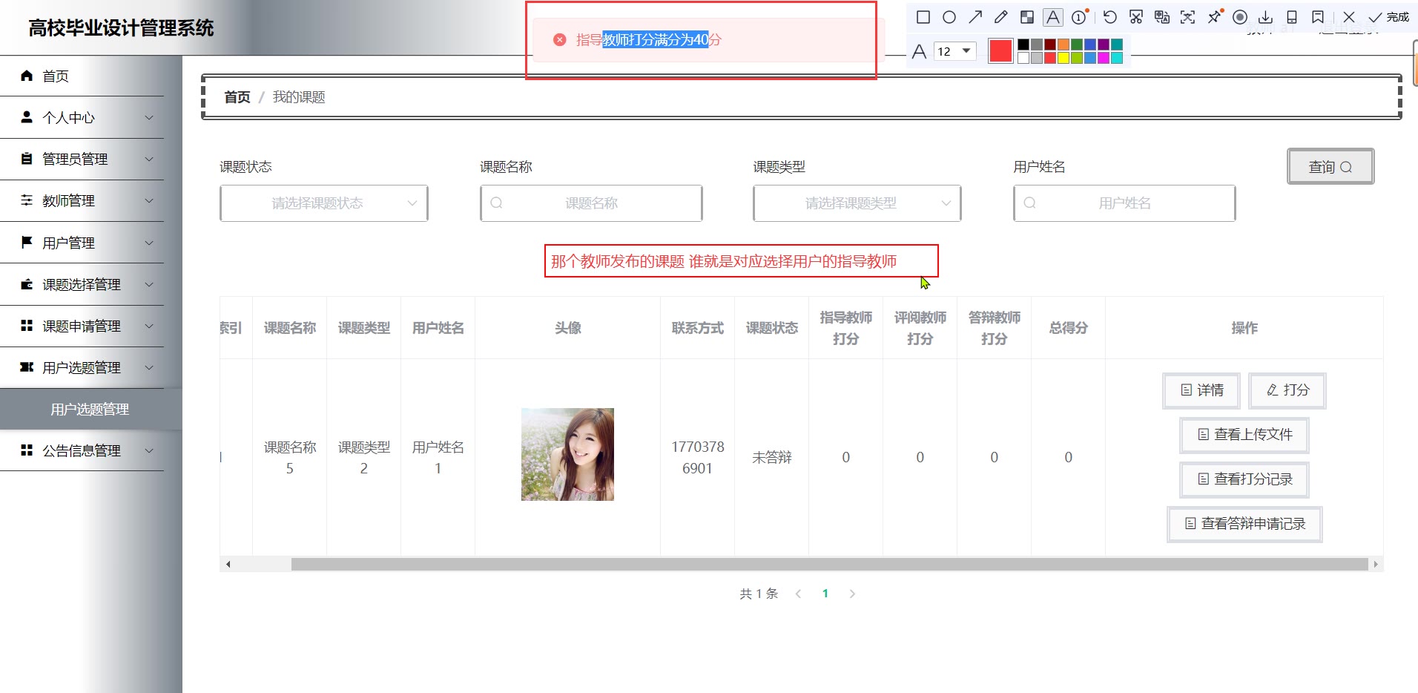Click the phone icon in screenshot toolbar
The height and width of the screenshot is (693, 1418).
click(x=1292, y=17)
